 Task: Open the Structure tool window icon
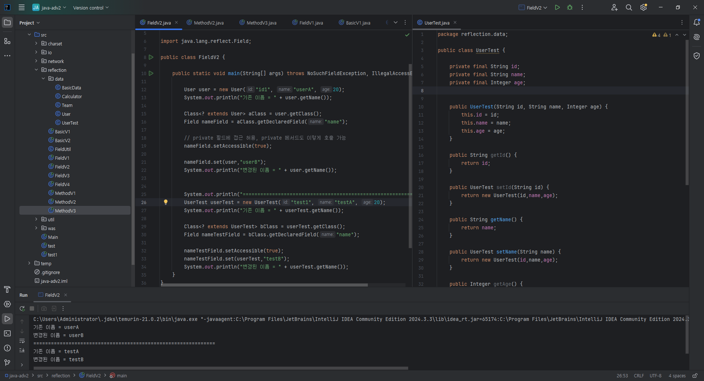(x=7, y=41)
